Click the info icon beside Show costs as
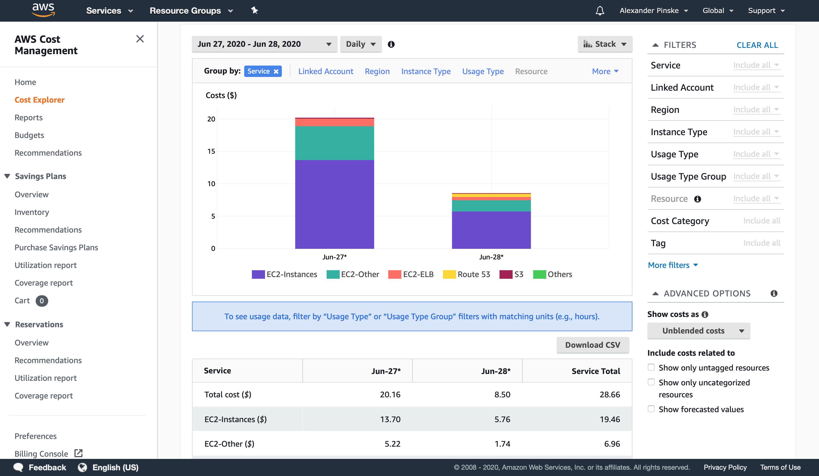The height and width of the screenshot is (476, 819). pos(705,314)
